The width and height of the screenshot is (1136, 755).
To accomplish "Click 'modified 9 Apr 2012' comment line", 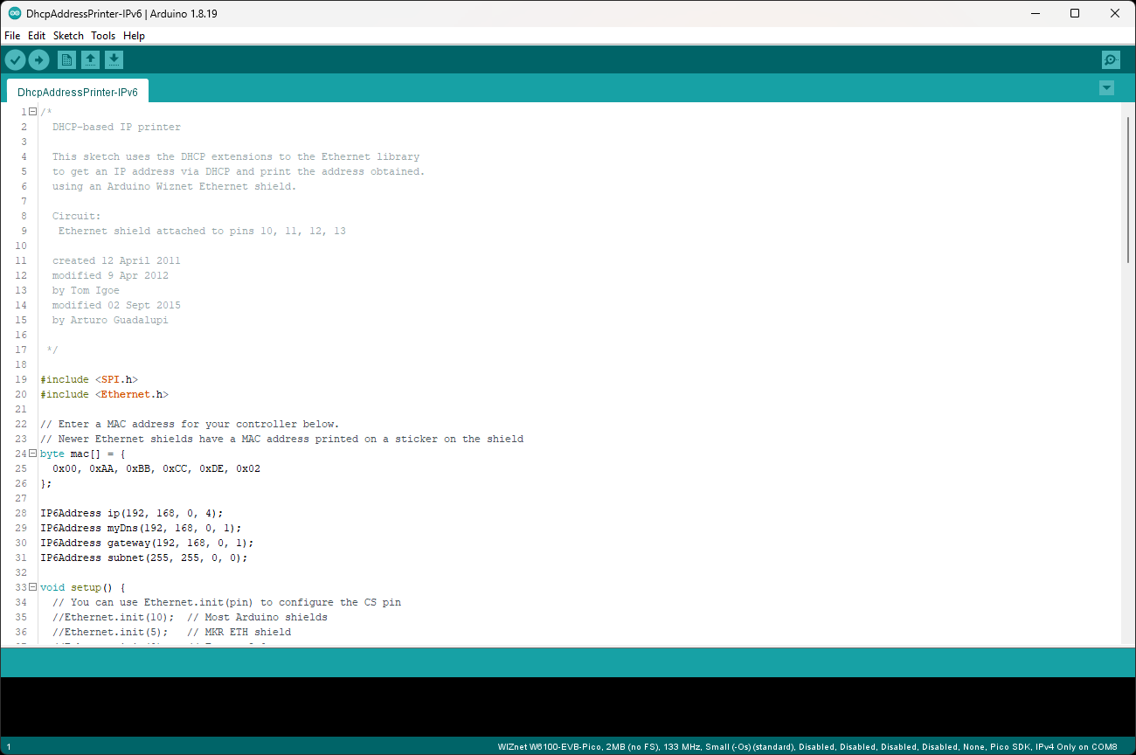I will (x=110, y=275).
